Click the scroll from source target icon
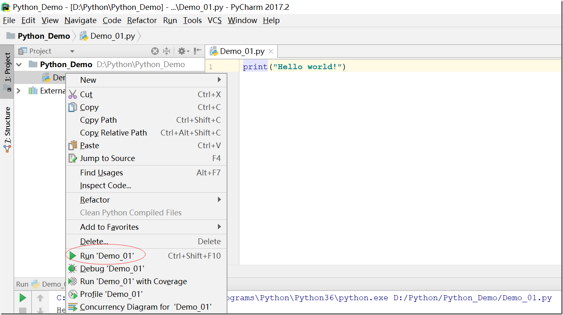The width and height of the screenshot is (563, 315). [155, 51]
